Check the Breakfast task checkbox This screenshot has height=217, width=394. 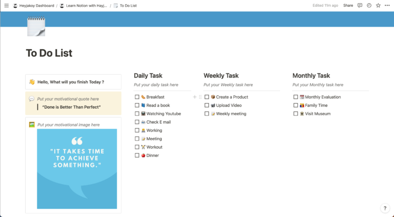[x=137, y=97]
